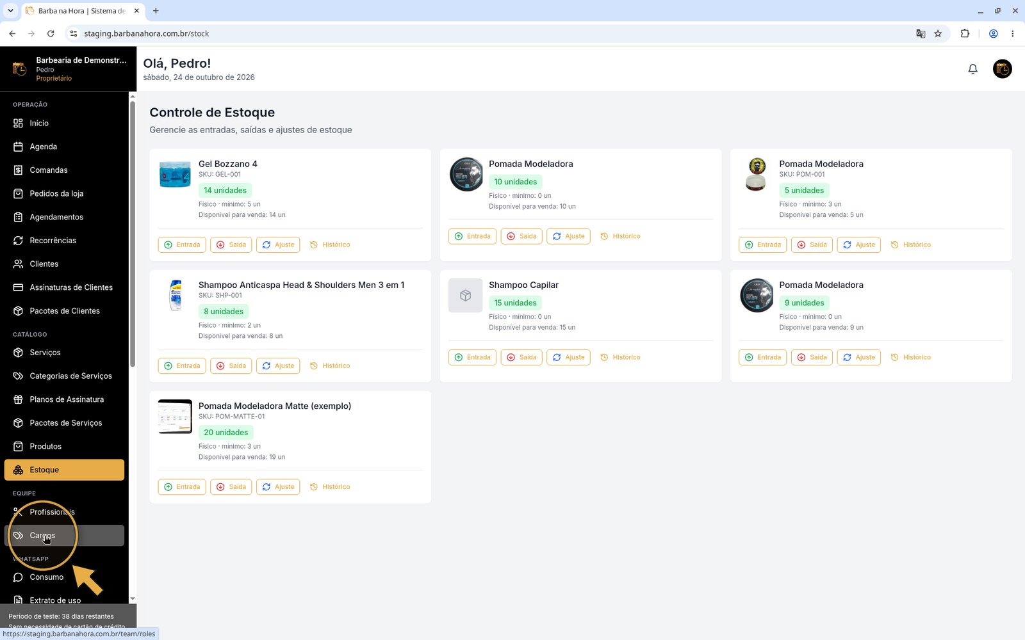
Task: Click the Head & Shoulders shampoo thumbnail
Action: pyautogui.click(x=175, y=295)
